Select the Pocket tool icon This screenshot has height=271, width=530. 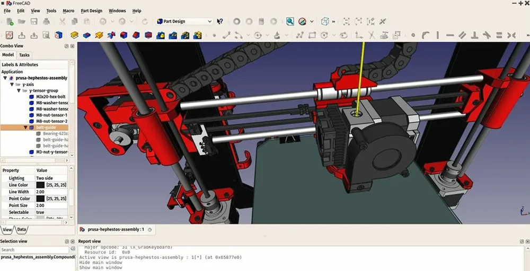[86, 35]
